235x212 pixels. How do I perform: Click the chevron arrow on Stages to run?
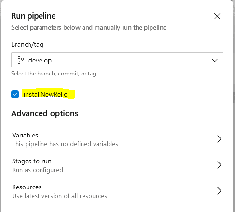[x=219, y=165]
